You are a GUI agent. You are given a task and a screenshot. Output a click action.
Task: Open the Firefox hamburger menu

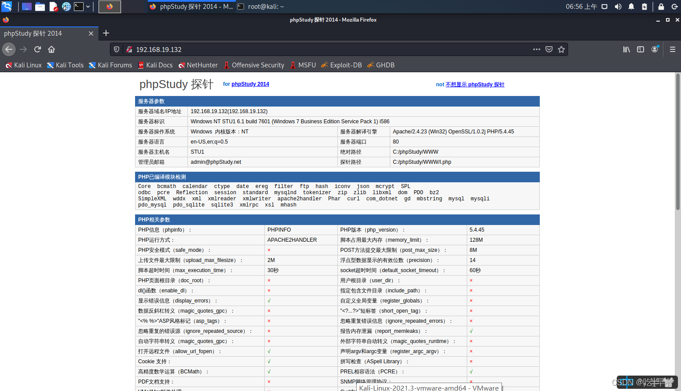(x=673, y=49)
